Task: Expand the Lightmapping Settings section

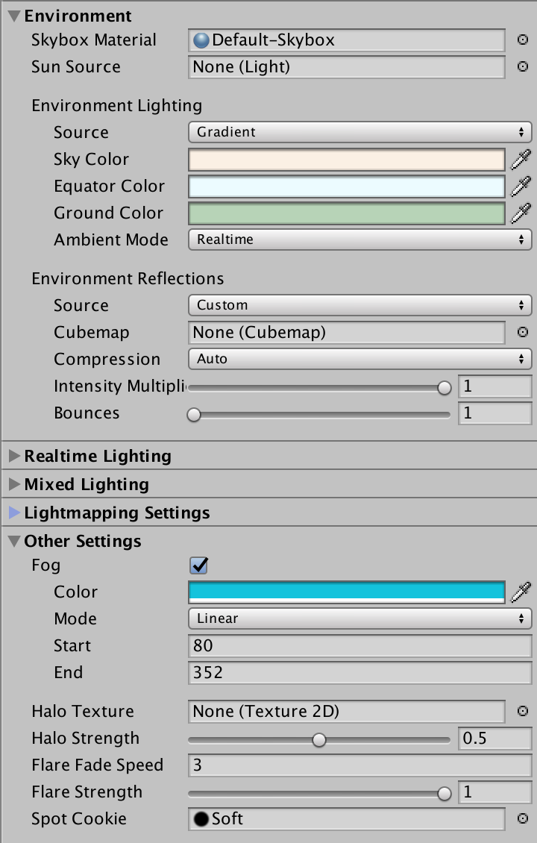Action: coord(14,513)
